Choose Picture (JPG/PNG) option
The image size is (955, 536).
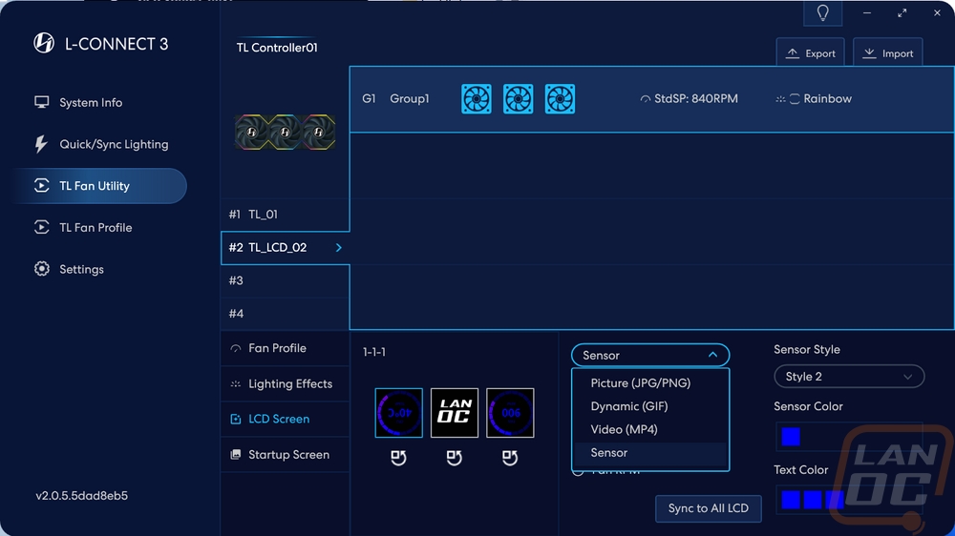[x=649, y=382]
